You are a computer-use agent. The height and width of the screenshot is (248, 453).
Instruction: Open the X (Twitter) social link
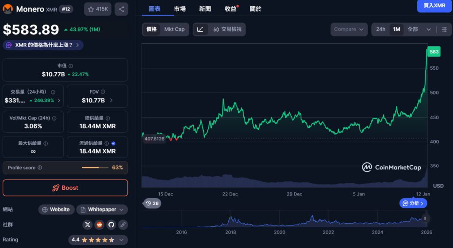(88, 225)
